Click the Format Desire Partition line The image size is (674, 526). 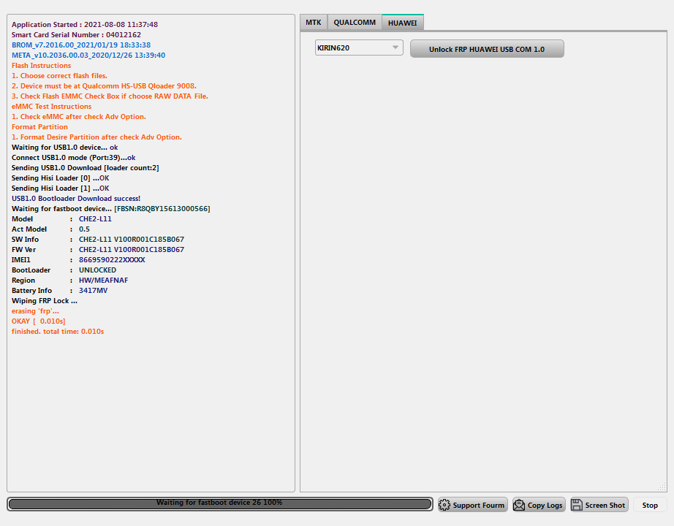click(x=96, y=137)
